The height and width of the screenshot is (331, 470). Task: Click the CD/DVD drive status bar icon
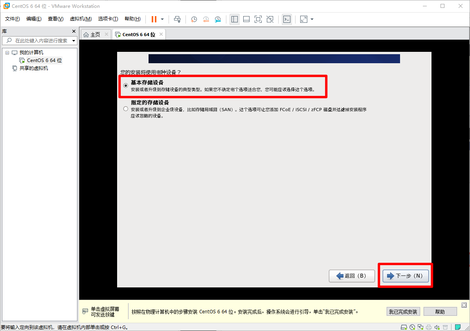point(412,327)
